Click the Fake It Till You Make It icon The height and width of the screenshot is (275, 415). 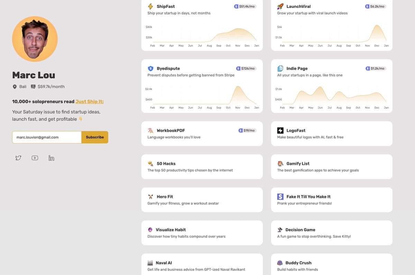(x=280, y=196)
